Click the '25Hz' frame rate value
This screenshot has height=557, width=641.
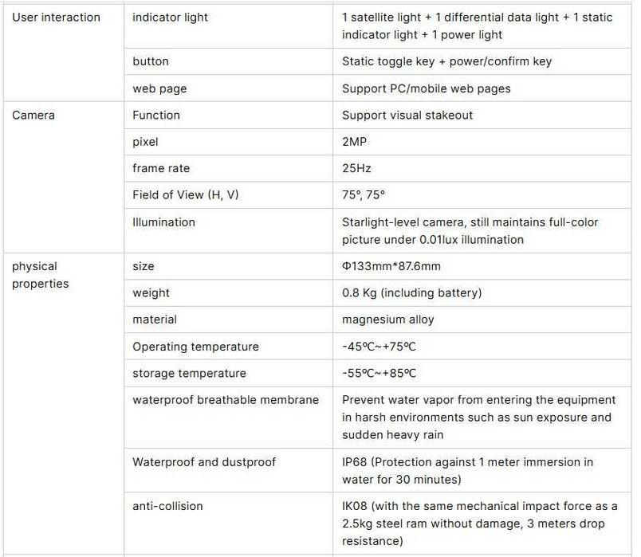pos(356,168)
